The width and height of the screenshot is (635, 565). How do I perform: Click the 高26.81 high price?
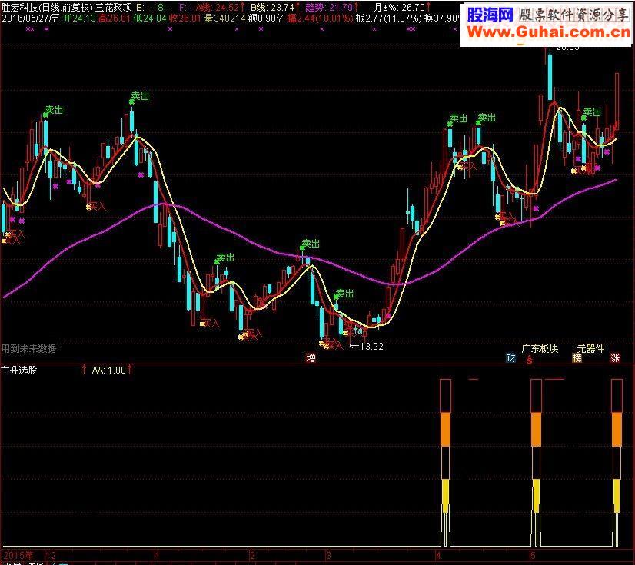[115, 18]
